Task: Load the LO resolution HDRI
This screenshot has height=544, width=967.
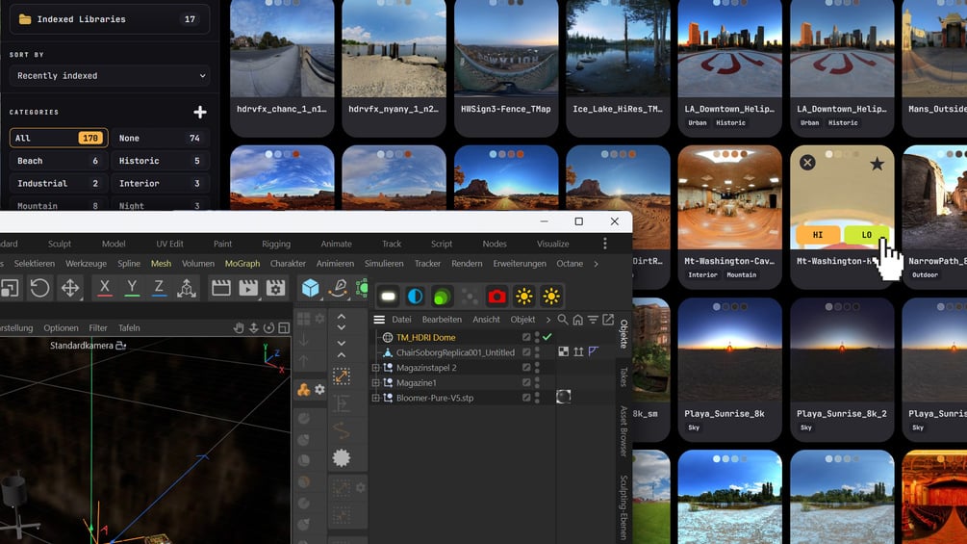Action: (867, 235)
